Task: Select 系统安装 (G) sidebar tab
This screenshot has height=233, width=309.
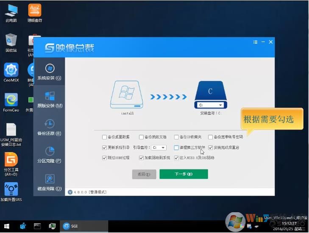Action: click(50, 72)
